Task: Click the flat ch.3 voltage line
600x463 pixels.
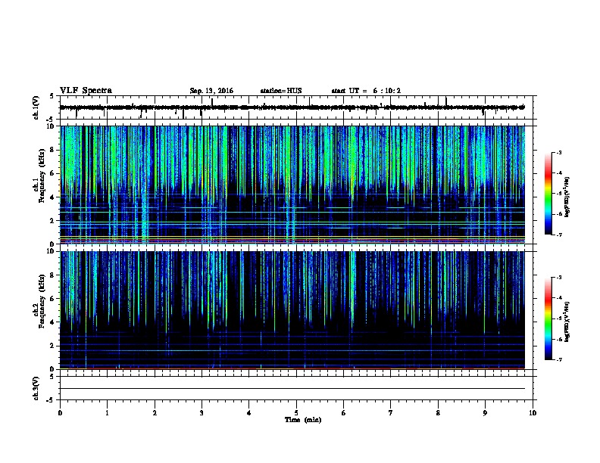Action: (x=292, y=389)
